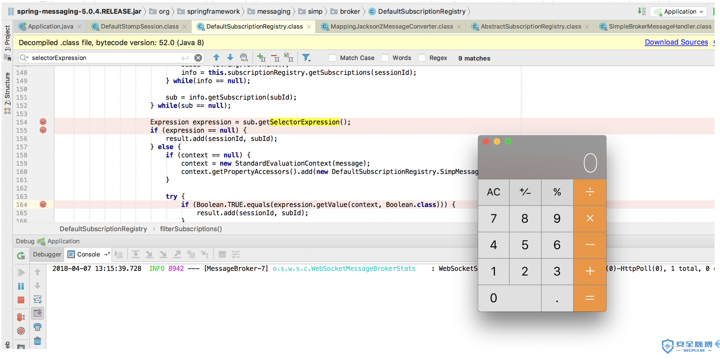Enable the Words checkbox

(385, 58)
